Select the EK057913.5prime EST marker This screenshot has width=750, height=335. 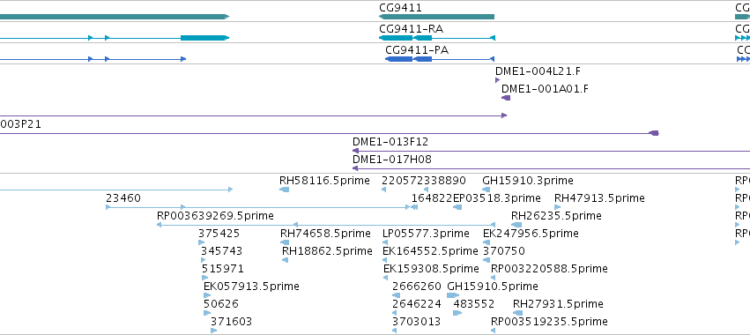(x=207, y=295)
